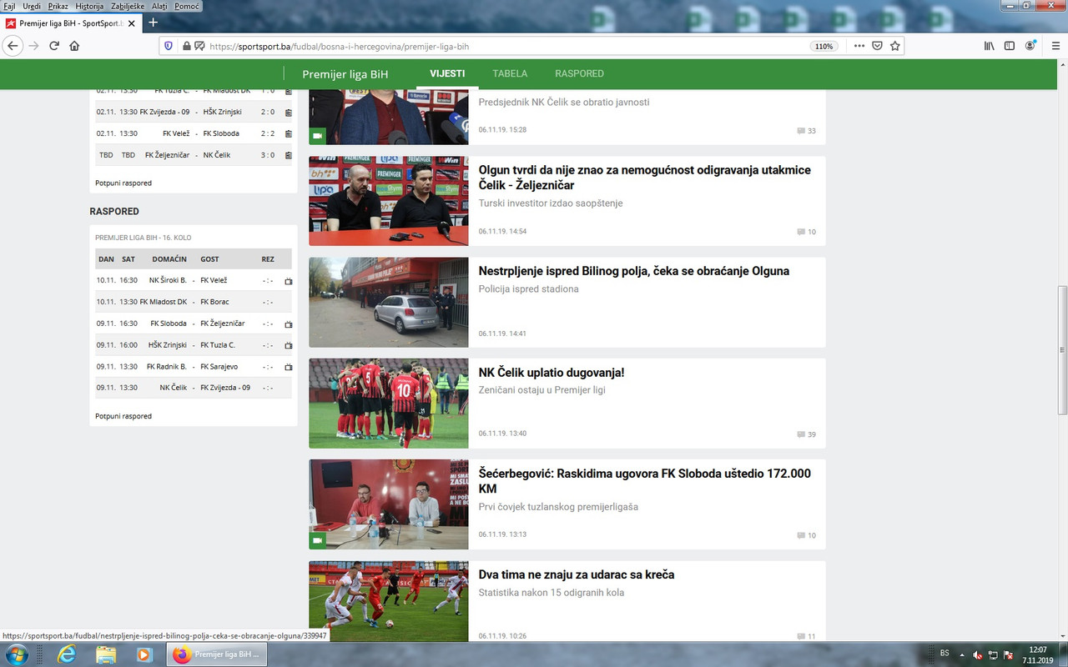This screenshot has height=667, width=1068.
Task: Open Alati menu
Action: click(160, 6)
